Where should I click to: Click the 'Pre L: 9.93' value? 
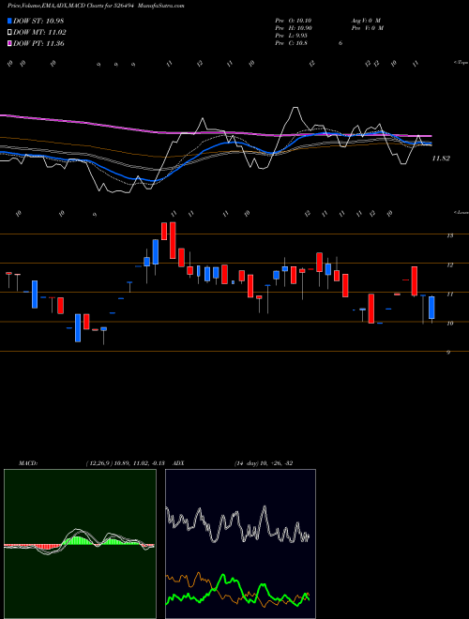[x=292, y=36]
